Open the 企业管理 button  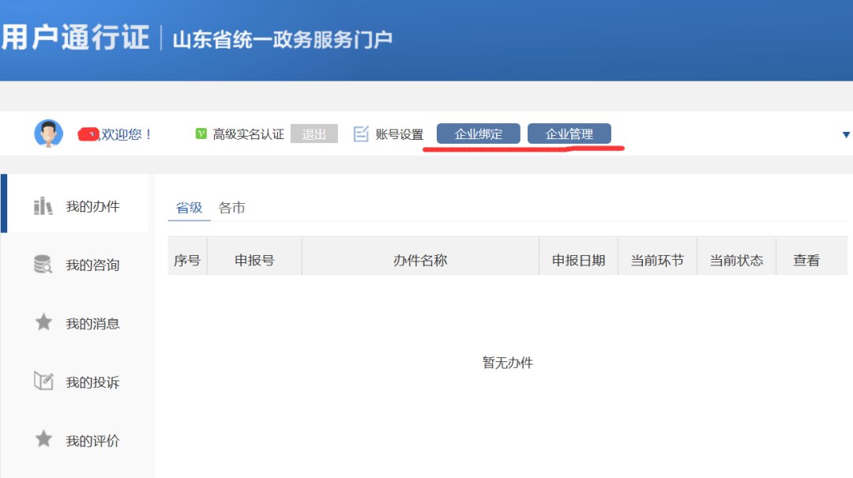[569, 134]
